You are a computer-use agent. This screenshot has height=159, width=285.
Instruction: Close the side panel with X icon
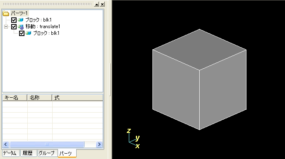click(102, 4)
